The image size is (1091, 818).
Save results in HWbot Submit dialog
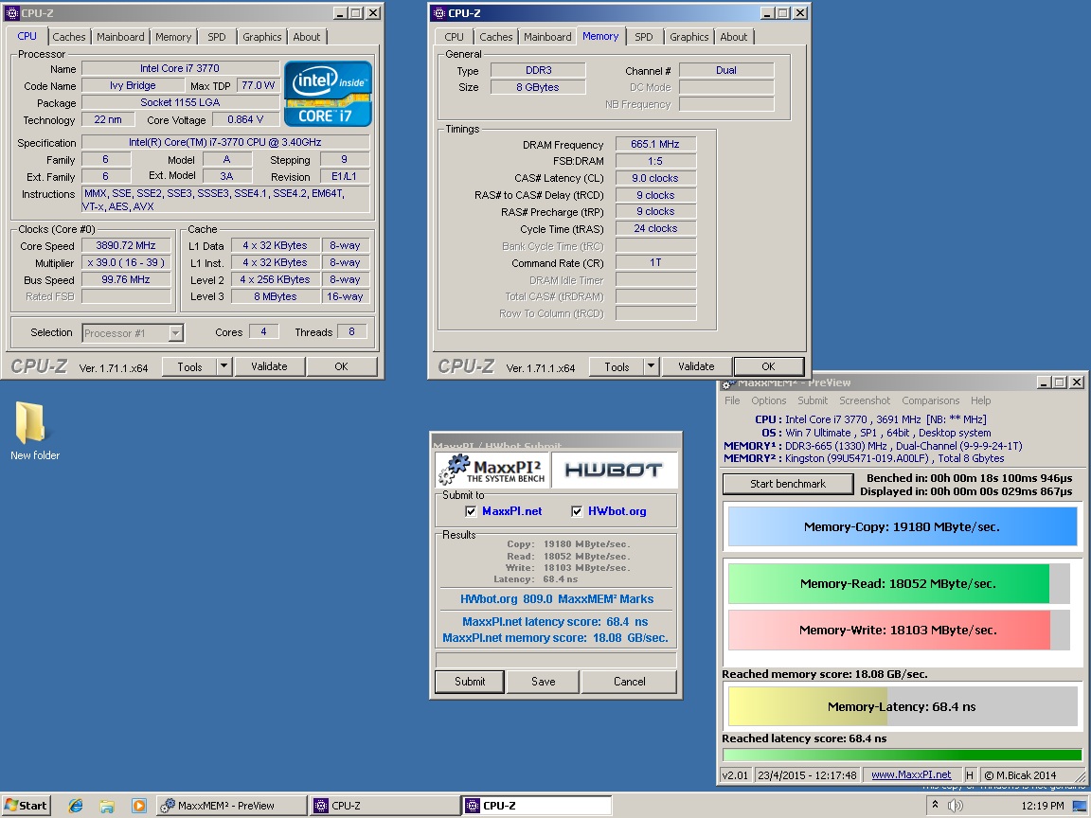[544, 682]
